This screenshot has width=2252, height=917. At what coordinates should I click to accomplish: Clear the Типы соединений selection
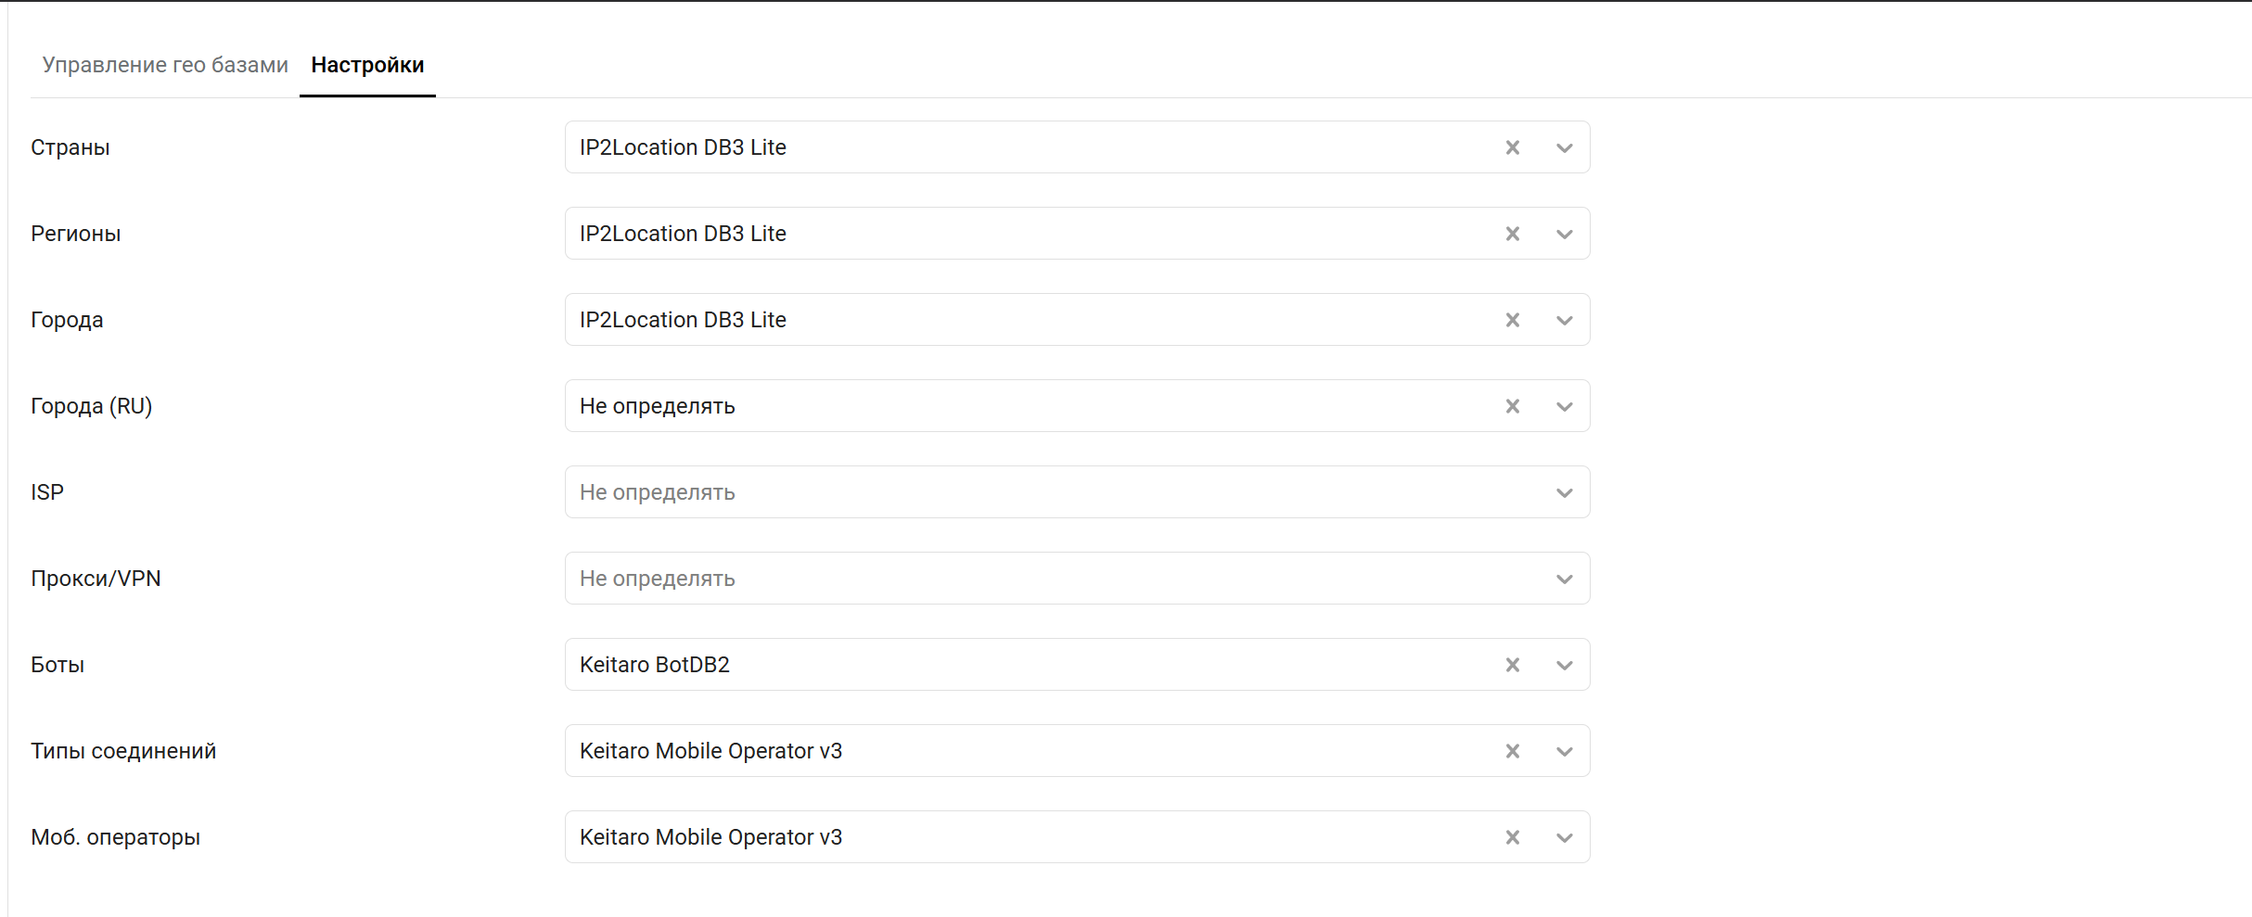click(x=1512, y=751)
